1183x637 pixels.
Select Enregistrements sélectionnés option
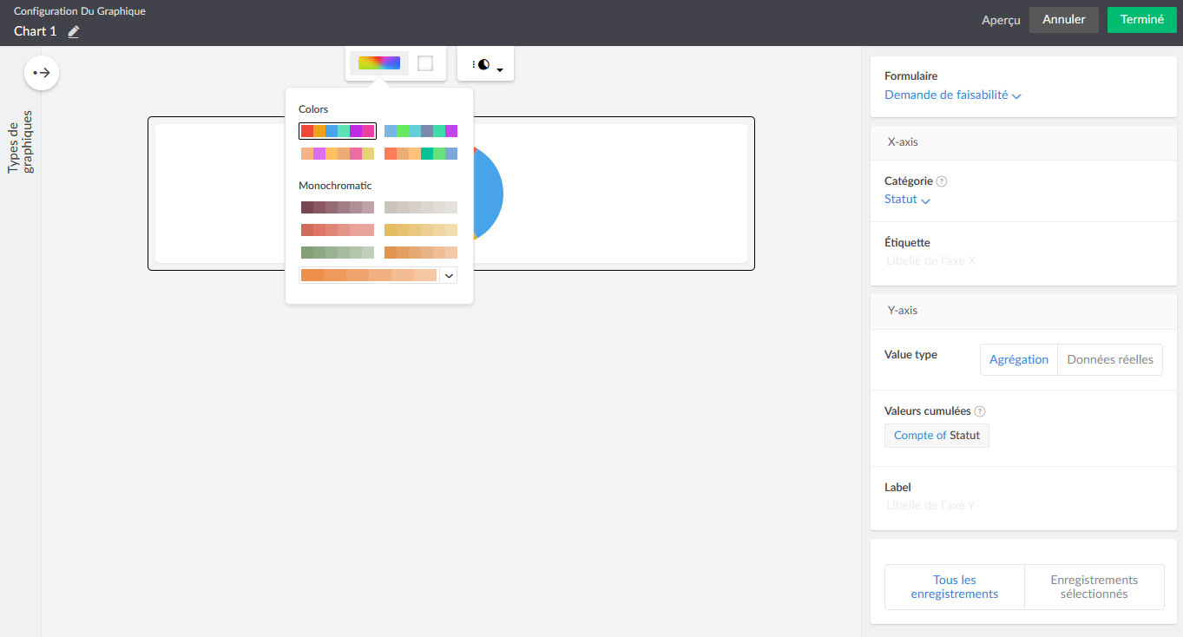(x=1094, y=587)
